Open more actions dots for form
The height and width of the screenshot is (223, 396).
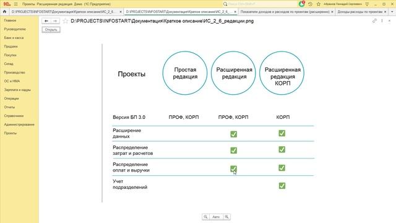tap(382, 20)
